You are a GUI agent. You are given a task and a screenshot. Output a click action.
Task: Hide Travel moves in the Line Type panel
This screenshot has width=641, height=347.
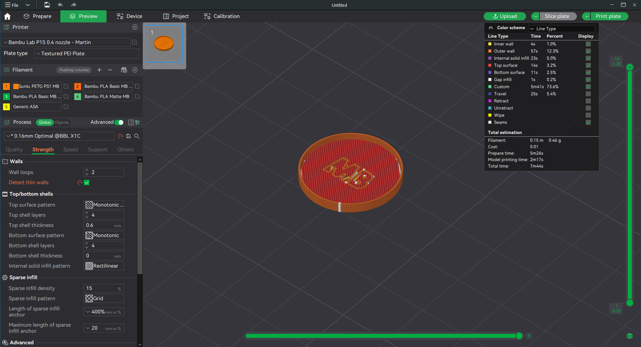(588, 94)
